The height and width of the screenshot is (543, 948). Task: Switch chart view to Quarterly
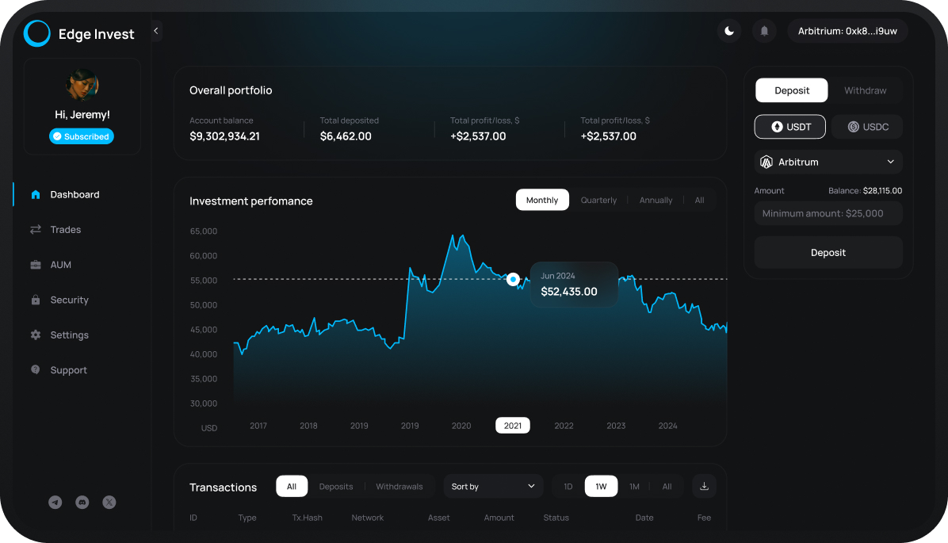(x=598, y=200)
